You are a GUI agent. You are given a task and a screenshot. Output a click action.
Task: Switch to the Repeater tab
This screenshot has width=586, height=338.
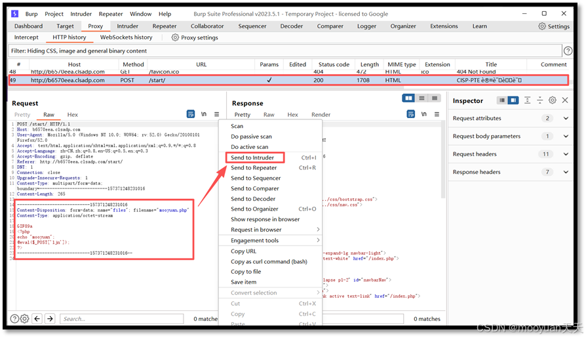[165, 26]
